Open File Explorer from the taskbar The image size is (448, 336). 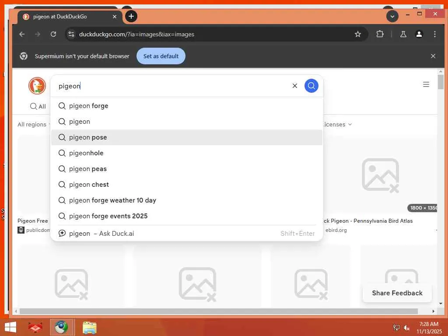point(89,328)
